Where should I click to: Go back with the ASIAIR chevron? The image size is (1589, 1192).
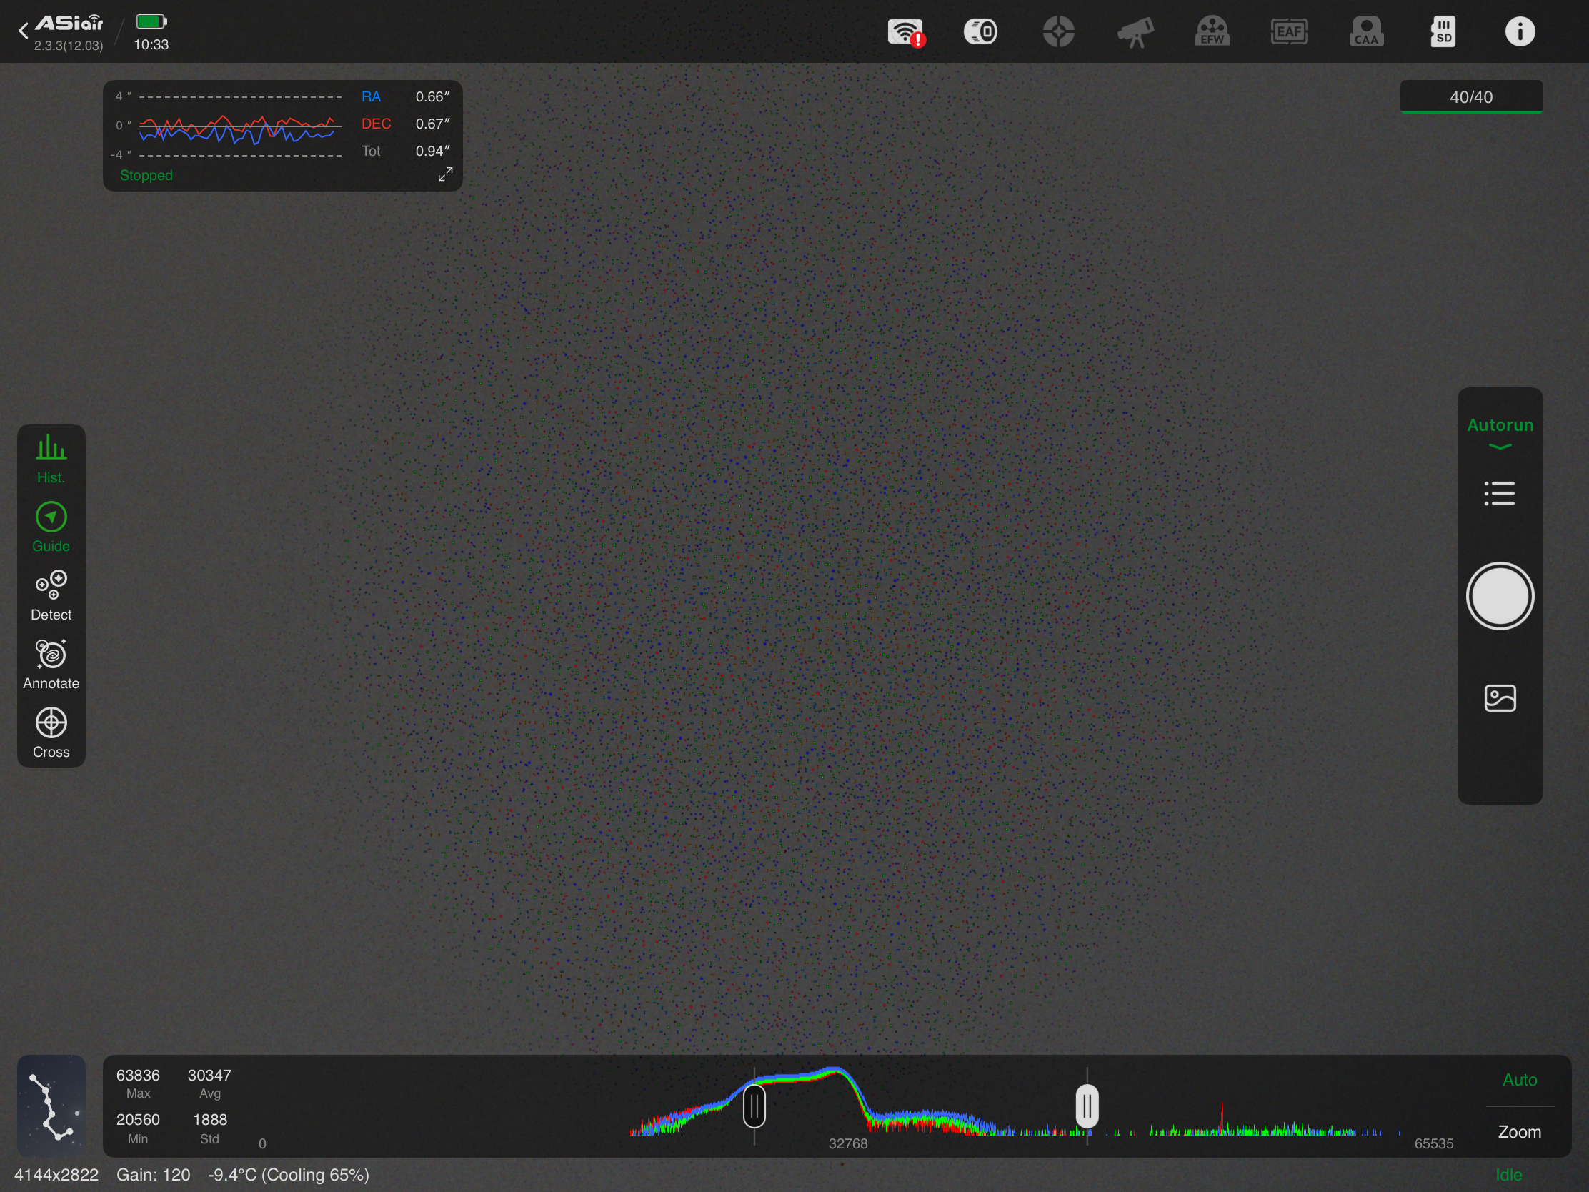(23, 31)
